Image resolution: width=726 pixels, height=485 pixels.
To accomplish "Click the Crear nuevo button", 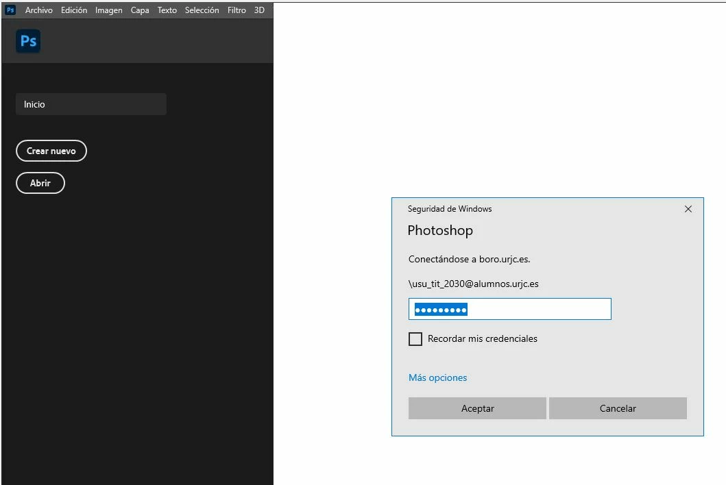I will [51, 151].
